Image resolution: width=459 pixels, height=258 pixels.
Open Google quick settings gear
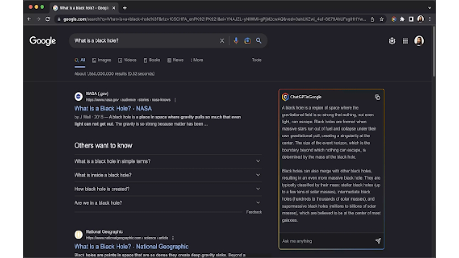[x=392, y=41]
